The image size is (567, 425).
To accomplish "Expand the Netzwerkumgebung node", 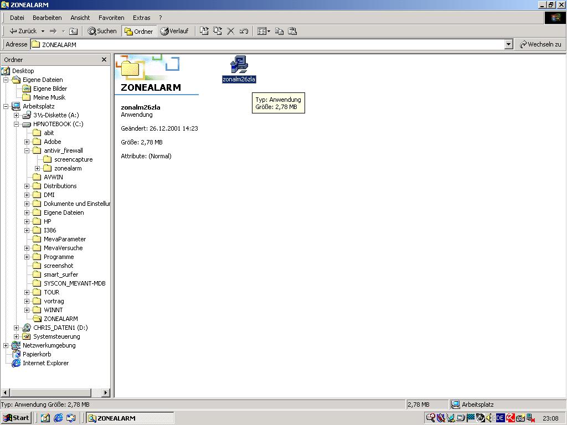I will pyautogui.click(x=6, y=345).
